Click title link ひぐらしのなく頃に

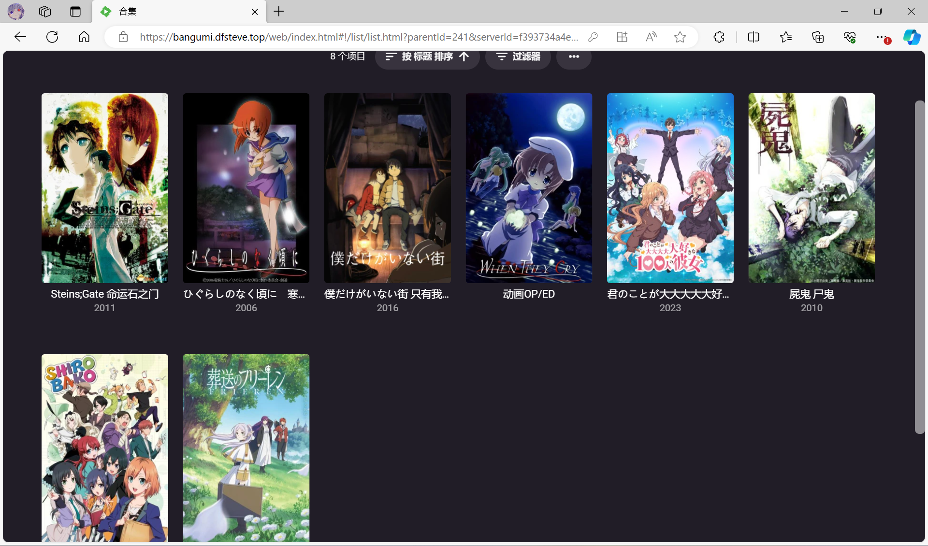(244, 294)
